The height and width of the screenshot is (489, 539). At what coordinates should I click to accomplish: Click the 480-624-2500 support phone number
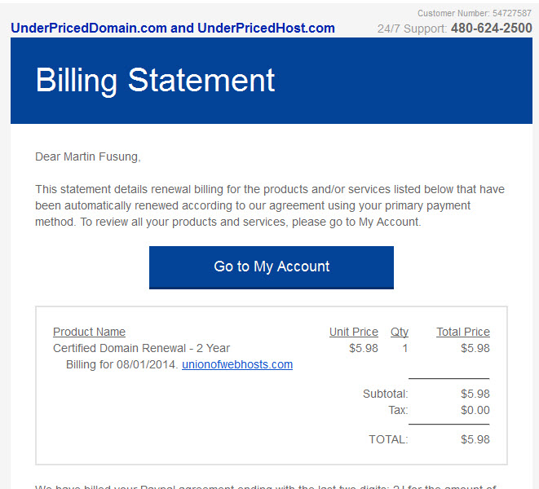tap(491, 29)
